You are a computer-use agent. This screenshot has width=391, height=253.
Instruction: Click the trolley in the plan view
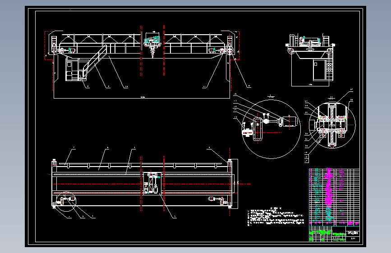[152, 184]
